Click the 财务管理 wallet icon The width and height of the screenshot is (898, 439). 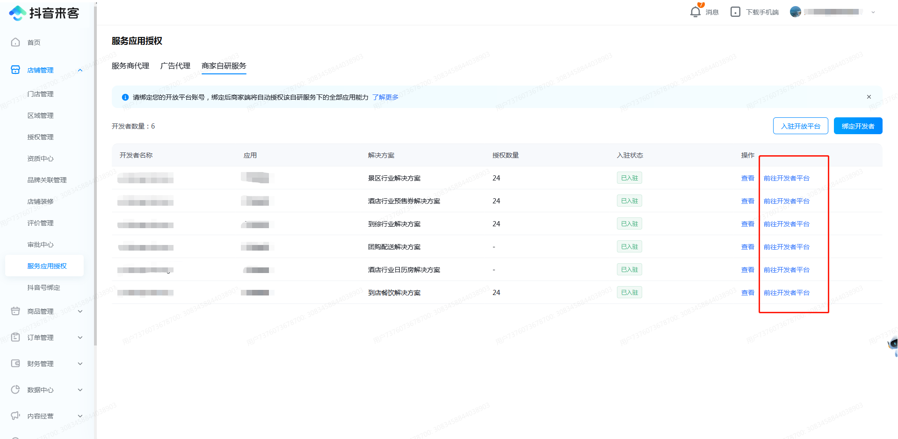point(15,363)
